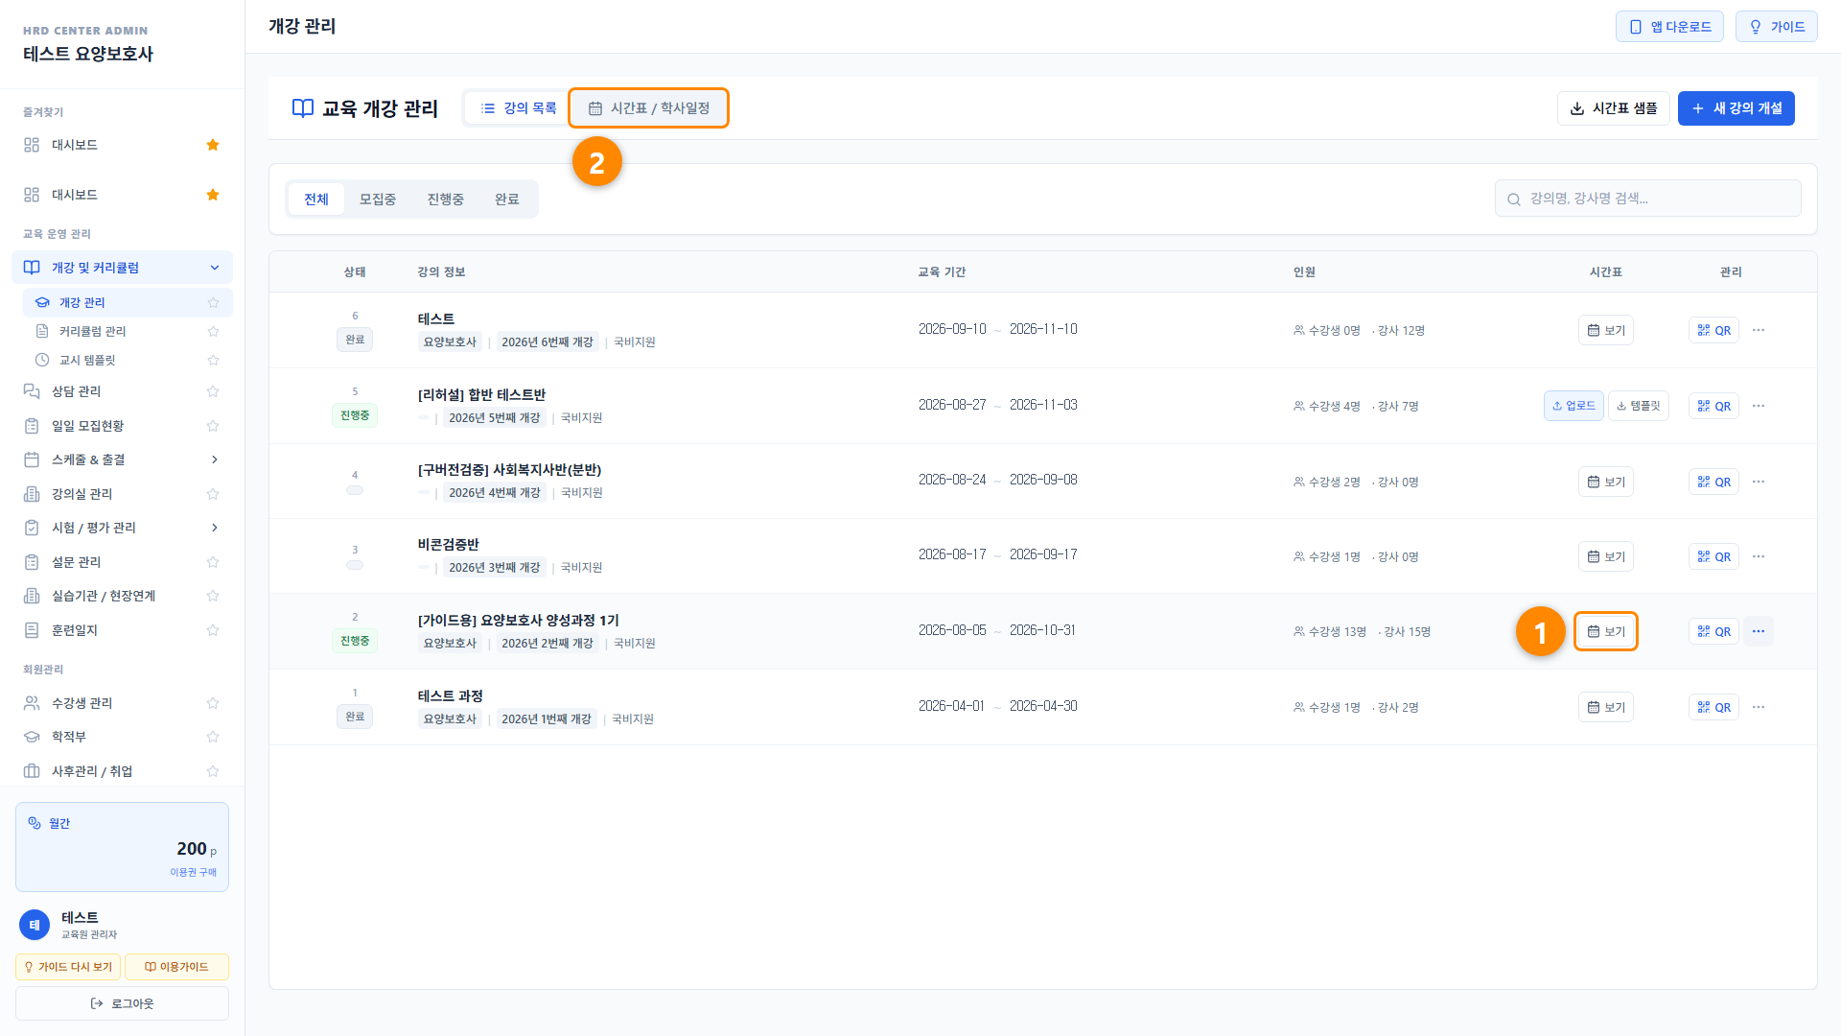Download template for [리허설] 합반 테스트반
Viewport: 1841px width, 1036px height.
point(1639,406)
